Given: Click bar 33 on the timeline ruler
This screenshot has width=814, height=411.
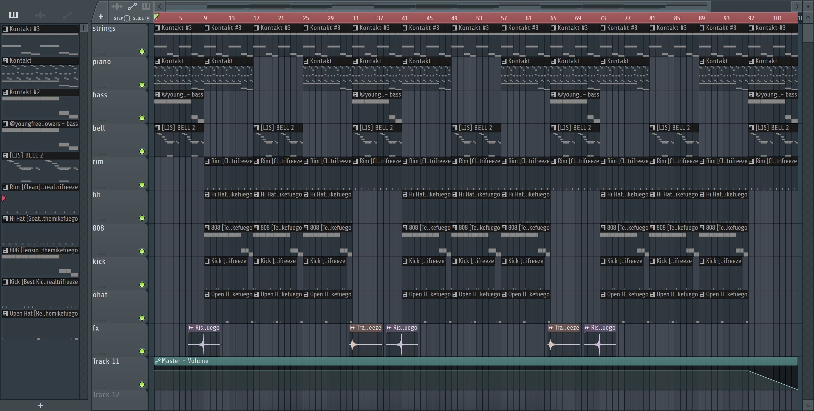Looking at the screenshot, I should pyautogui.click(x=356, y=18).
